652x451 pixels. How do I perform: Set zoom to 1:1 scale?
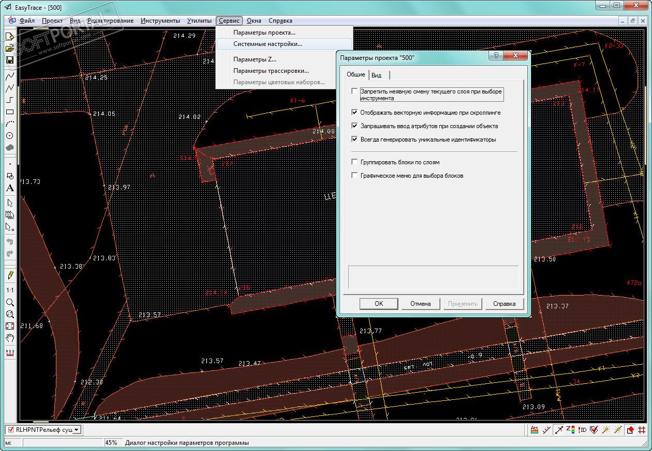click(10, 290)
